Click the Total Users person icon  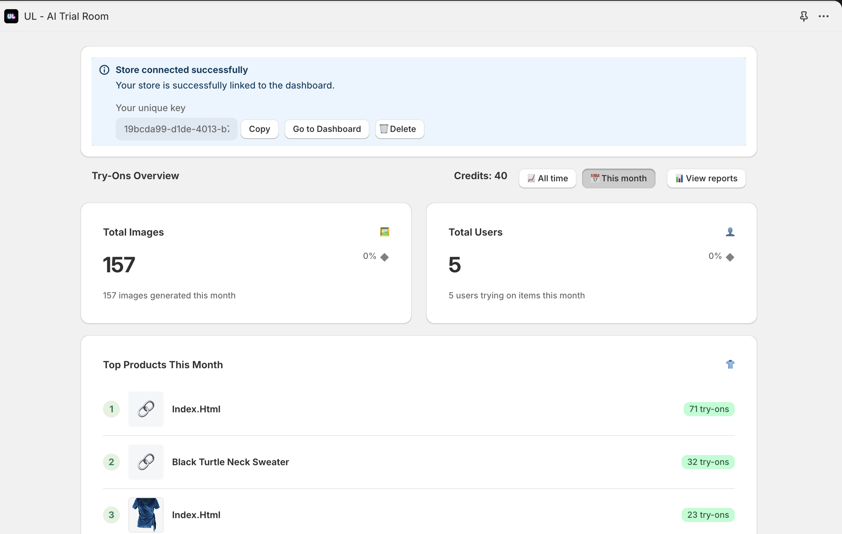(x=730, y=232)
